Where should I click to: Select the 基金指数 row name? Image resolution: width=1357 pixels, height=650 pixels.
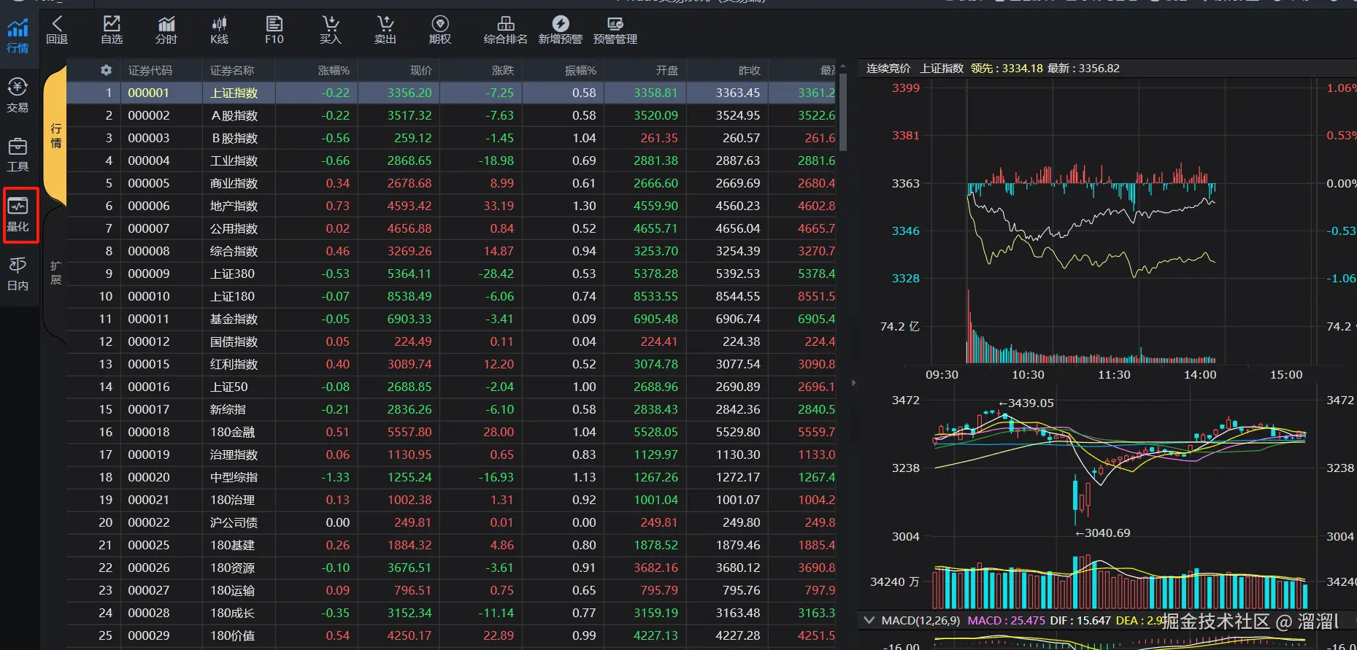(x=234, y=319)
